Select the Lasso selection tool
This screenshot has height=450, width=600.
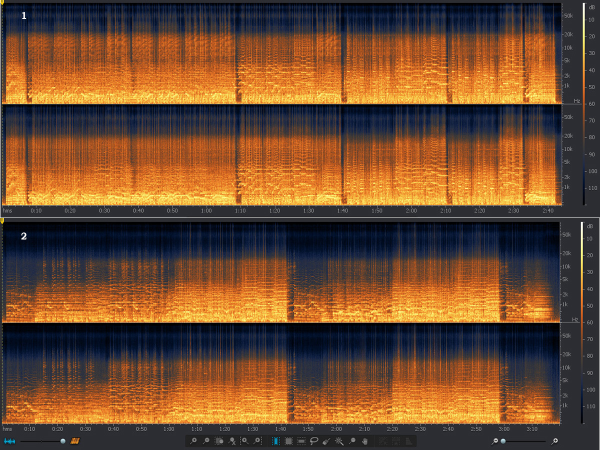pyautogui.click(x=314, y=441)
